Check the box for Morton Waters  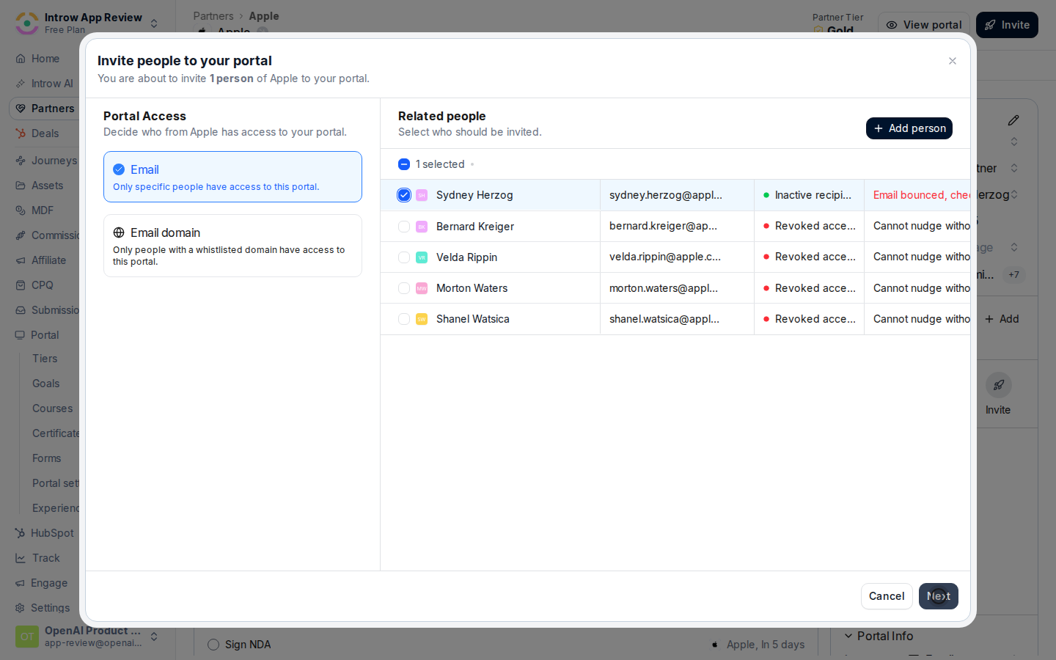click(x=404, y=288)
